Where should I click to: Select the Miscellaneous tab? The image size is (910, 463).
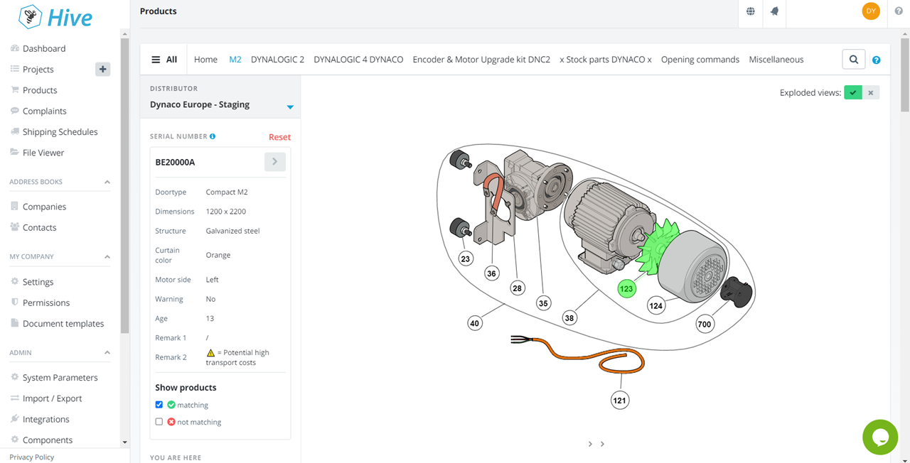click(x=776, y=60)
